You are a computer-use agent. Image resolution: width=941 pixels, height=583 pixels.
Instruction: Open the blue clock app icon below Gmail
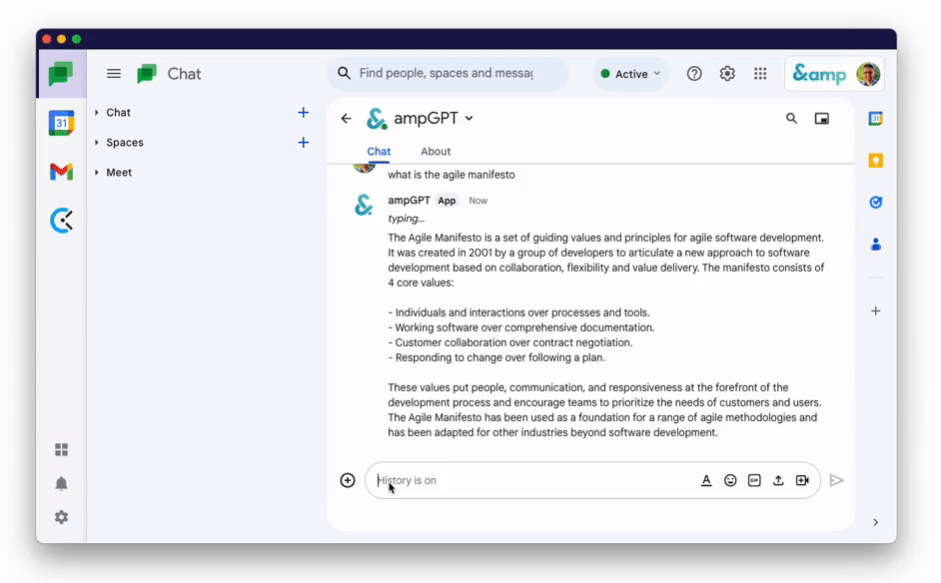[61, 221]
